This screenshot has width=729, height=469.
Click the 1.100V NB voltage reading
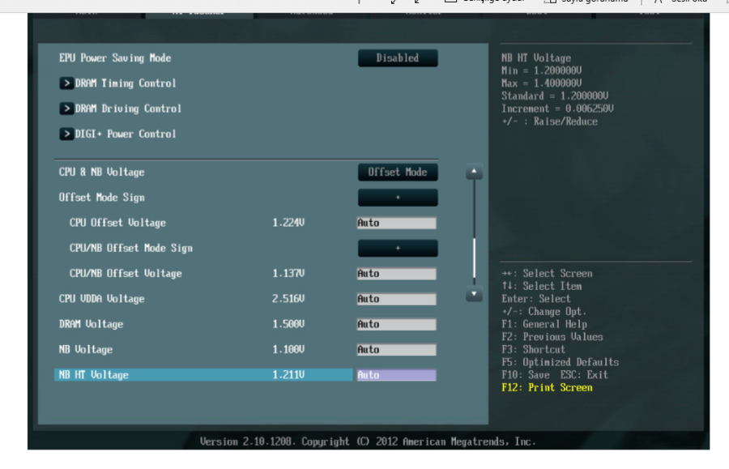coord(288,350)
